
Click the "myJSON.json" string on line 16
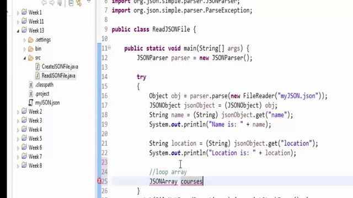tap(298, 96)
